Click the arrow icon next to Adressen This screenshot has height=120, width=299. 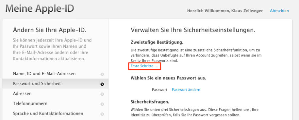tap(102, 94)
